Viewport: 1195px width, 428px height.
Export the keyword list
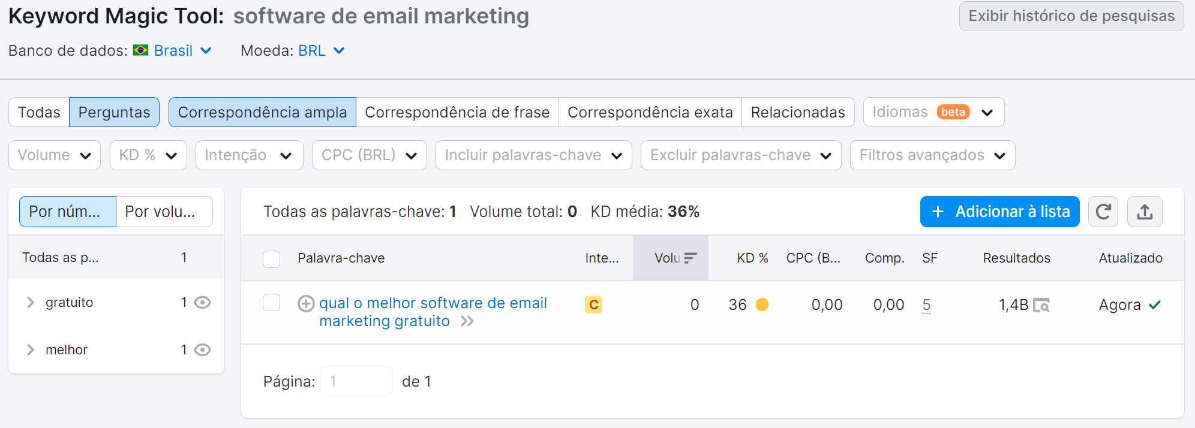pos(1145,212)
